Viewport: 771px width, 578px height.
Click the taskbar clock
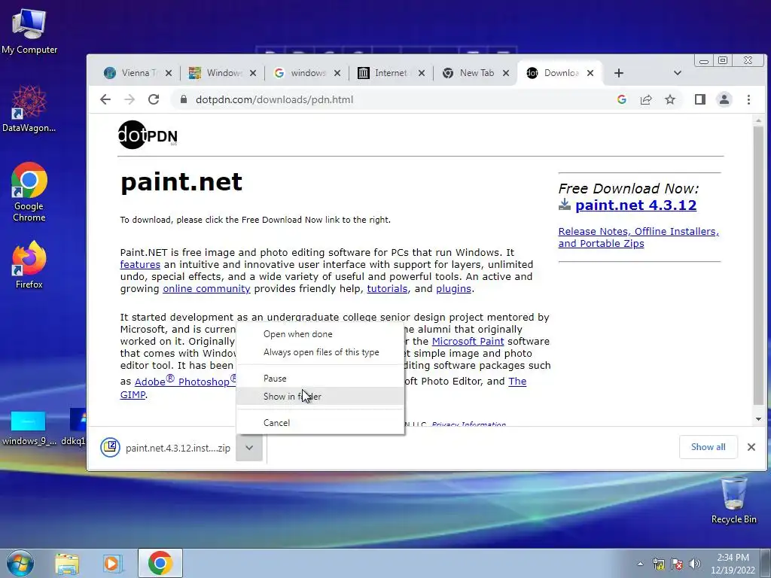click(733, 564)
